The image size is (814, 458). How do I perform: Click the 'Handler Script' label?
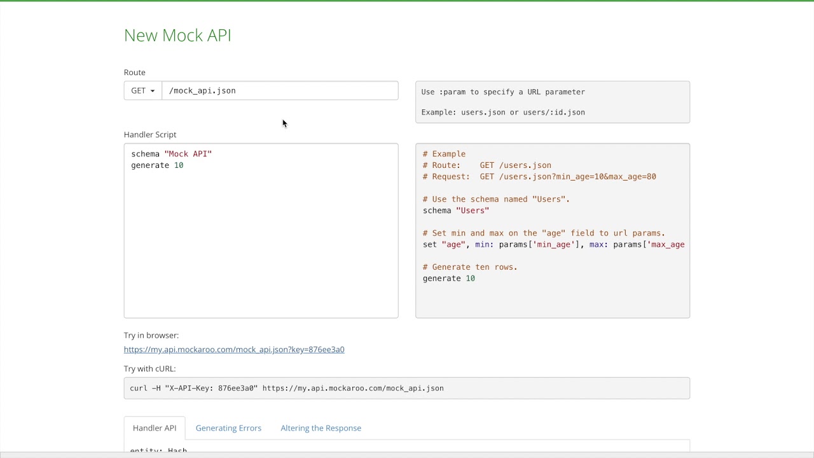pyautogui.click(x=150, y=135)
